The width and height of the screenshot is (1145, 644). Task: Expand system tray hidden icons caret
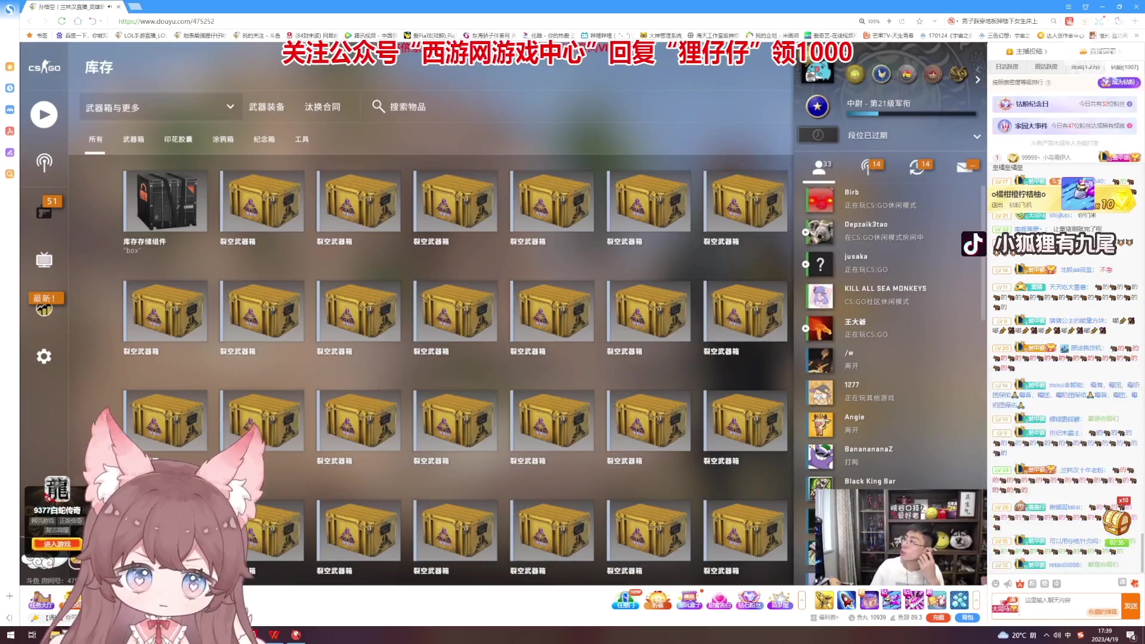tap(1046, 635)
